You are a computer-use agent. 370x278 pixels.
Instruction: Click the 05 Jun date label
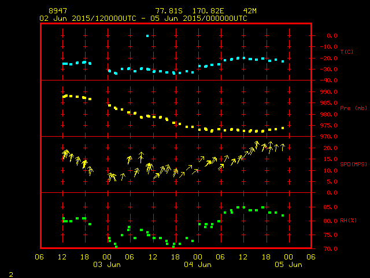[288, 265]
